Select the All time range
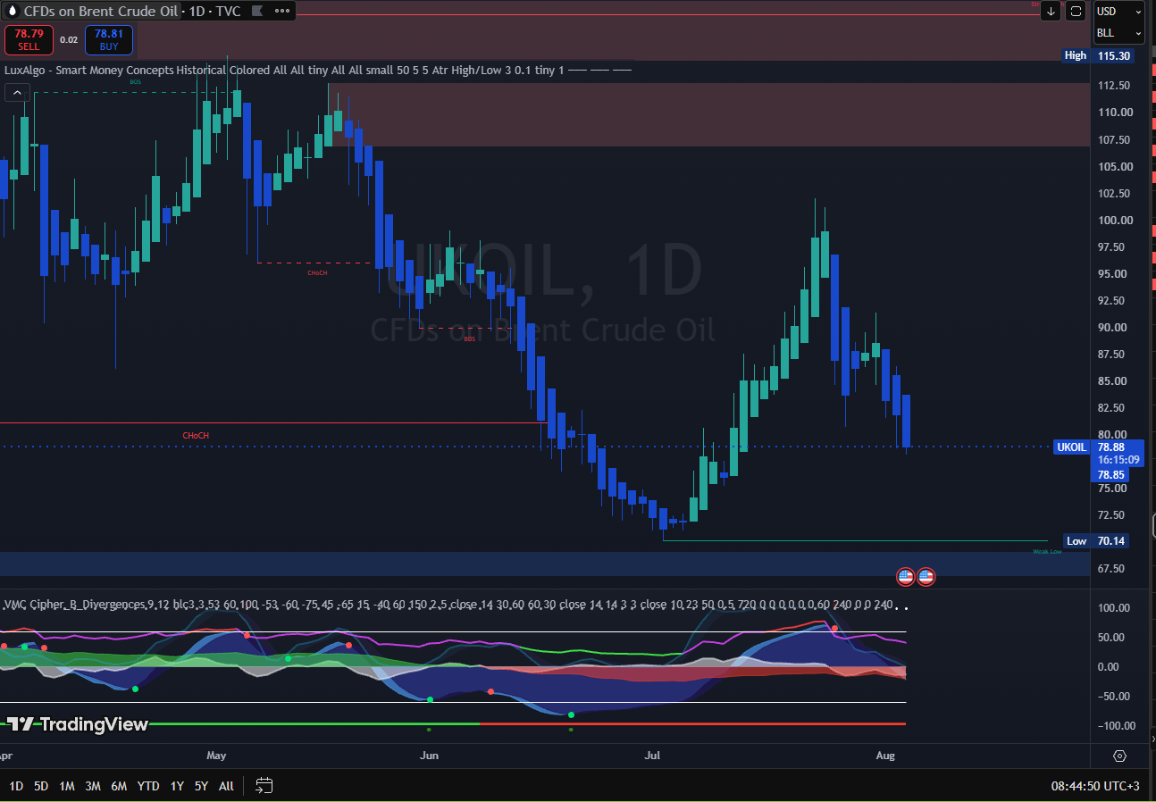The image size is (1156, 802). (226, 786)
